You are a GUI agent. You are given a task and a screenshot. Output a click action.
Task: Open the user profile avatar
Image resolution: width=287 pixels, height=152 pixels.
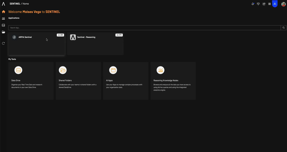click(283, 4)
